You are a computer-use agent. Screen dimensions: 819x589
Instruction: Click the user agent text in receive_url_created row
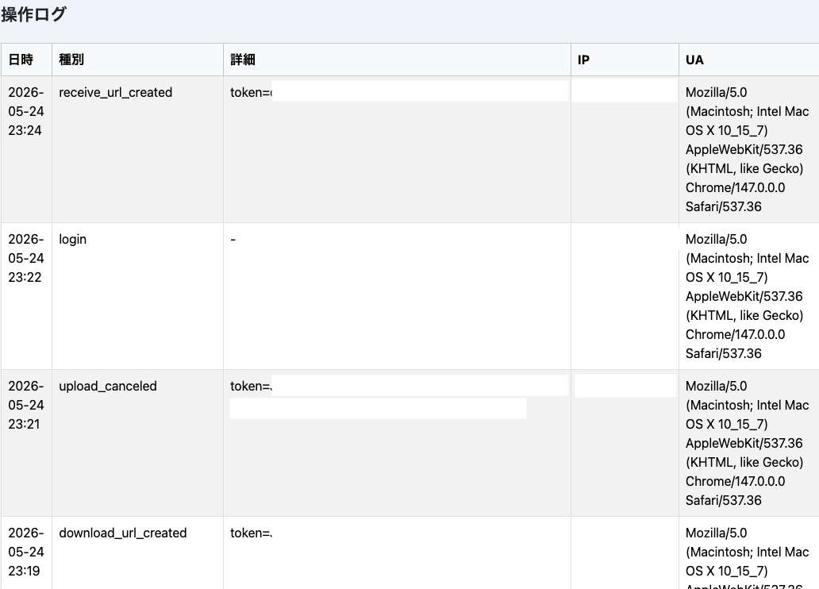[747, 149]
